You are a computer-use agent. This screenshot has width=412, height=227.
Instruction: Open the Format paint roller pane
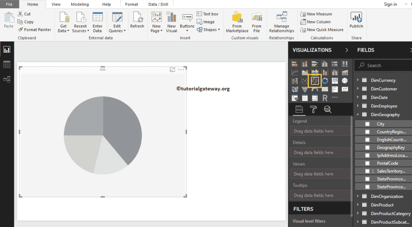[313, 109]
